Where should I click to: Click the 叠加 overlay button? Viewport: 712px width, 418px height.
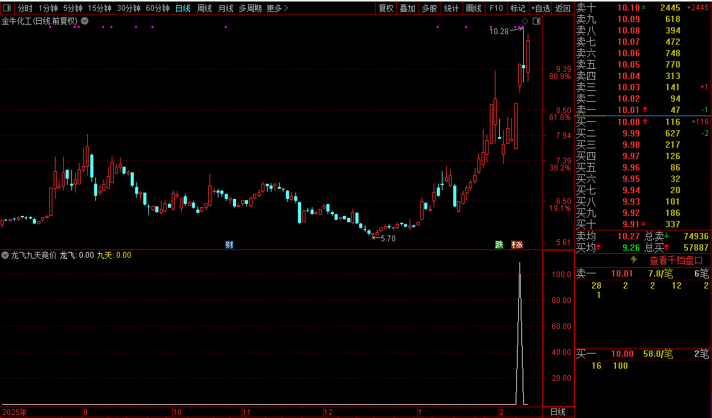pyautogui.click(x=407, y=8)
